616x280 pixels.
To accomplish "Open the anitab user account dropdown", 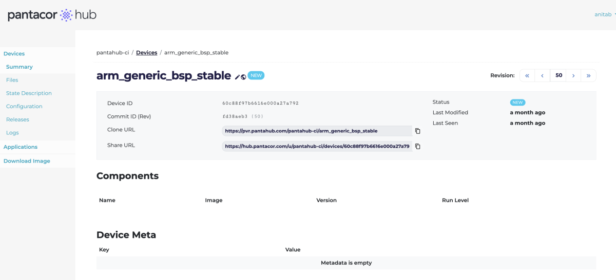I will [x=605, y=14].
